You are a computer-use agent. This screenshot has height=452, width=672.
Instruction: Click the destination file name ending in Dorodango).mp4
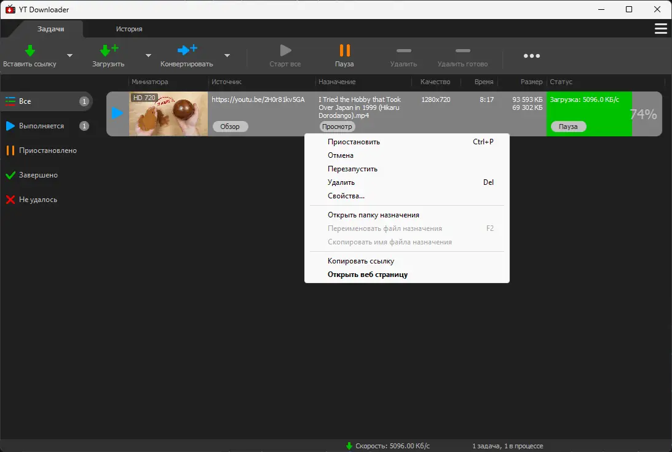(360, 107)
